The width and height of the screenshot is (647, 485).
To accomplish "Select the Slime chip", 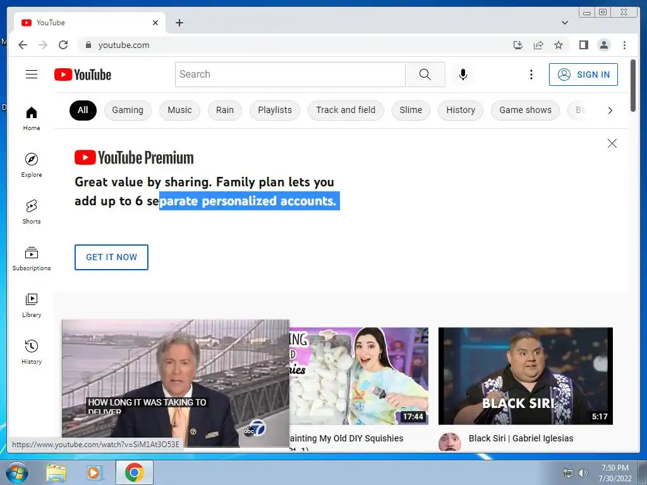I will click(411, 110).
